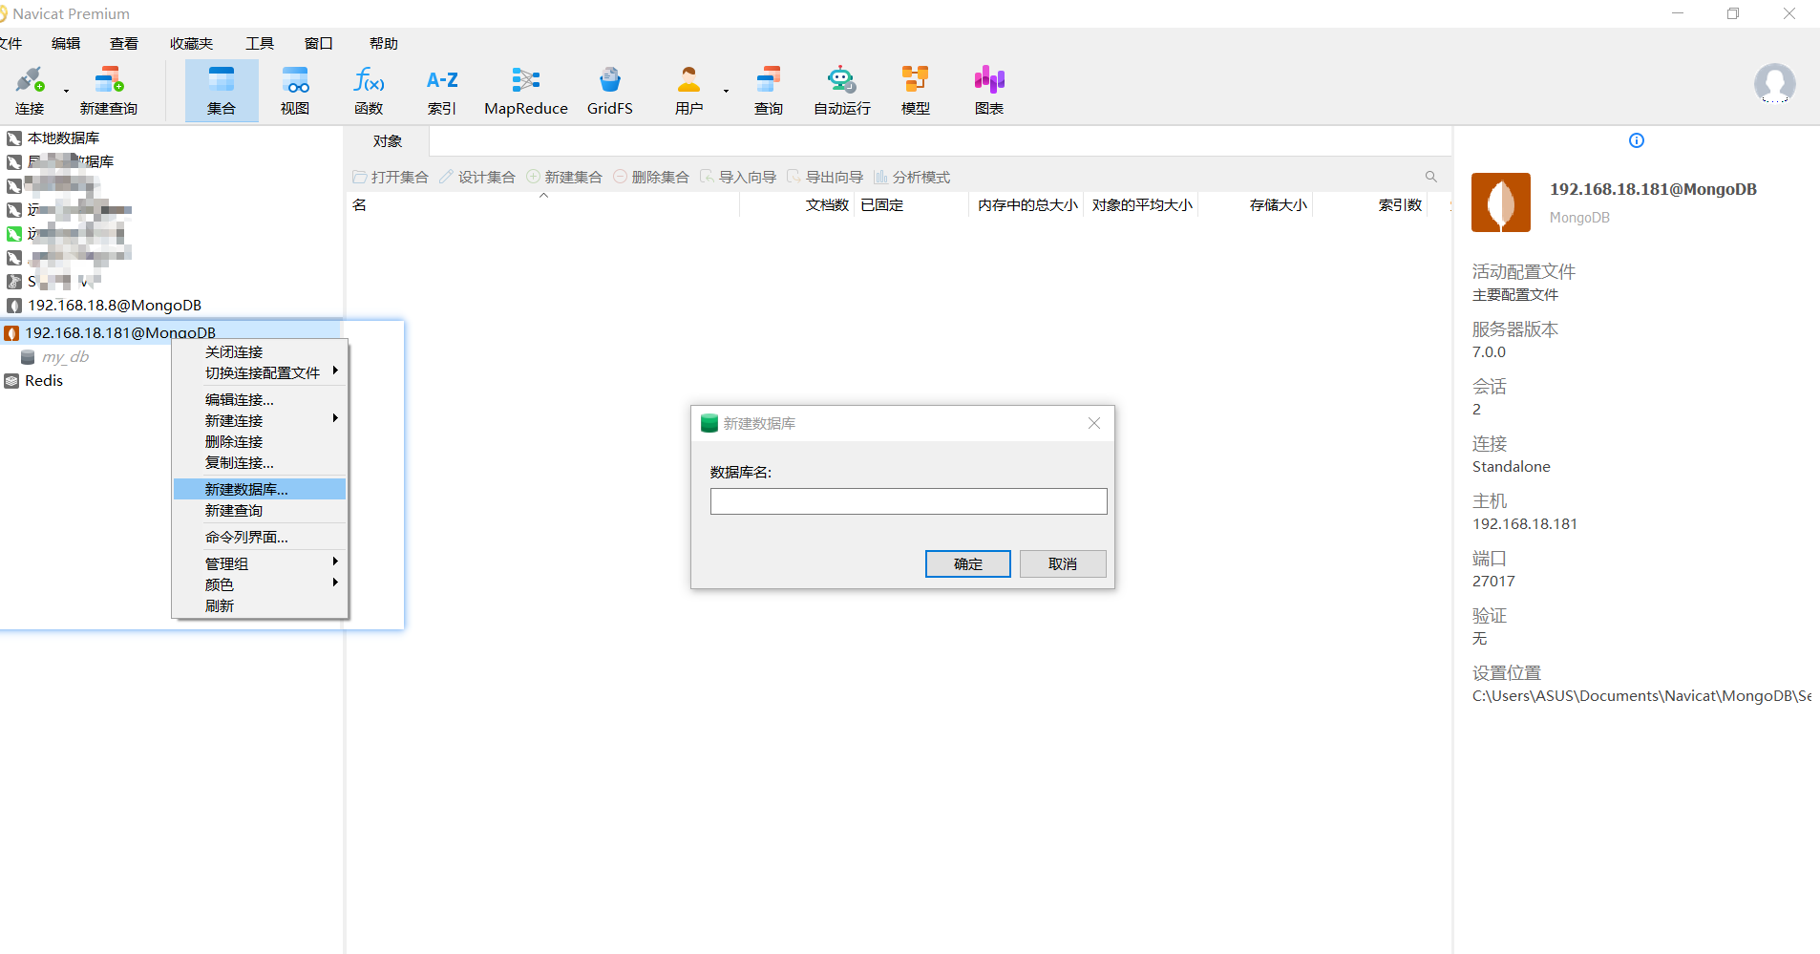
Task: Click the New Query toolbar icon
Action: click(109, 91)
